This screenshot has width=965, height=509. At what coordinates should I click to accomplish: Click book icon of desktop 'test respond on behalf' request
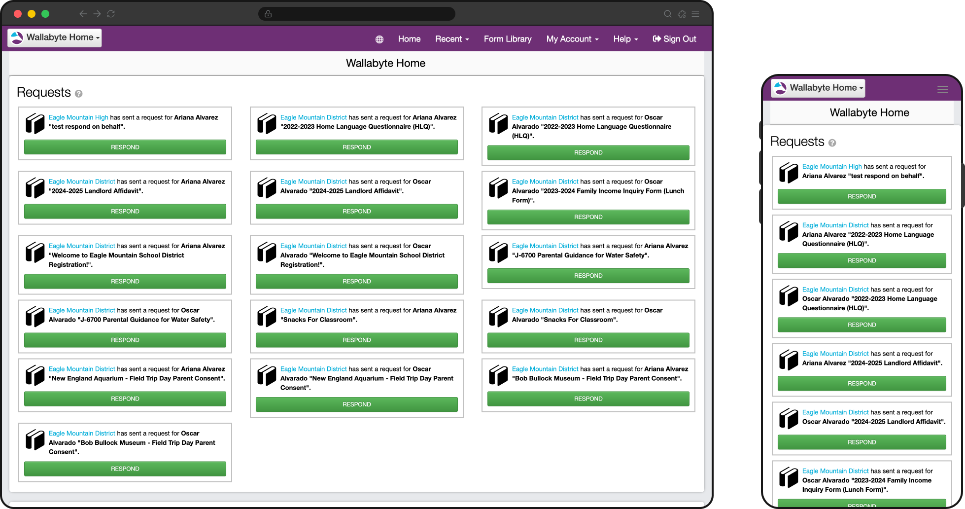[x=35, y=123]
